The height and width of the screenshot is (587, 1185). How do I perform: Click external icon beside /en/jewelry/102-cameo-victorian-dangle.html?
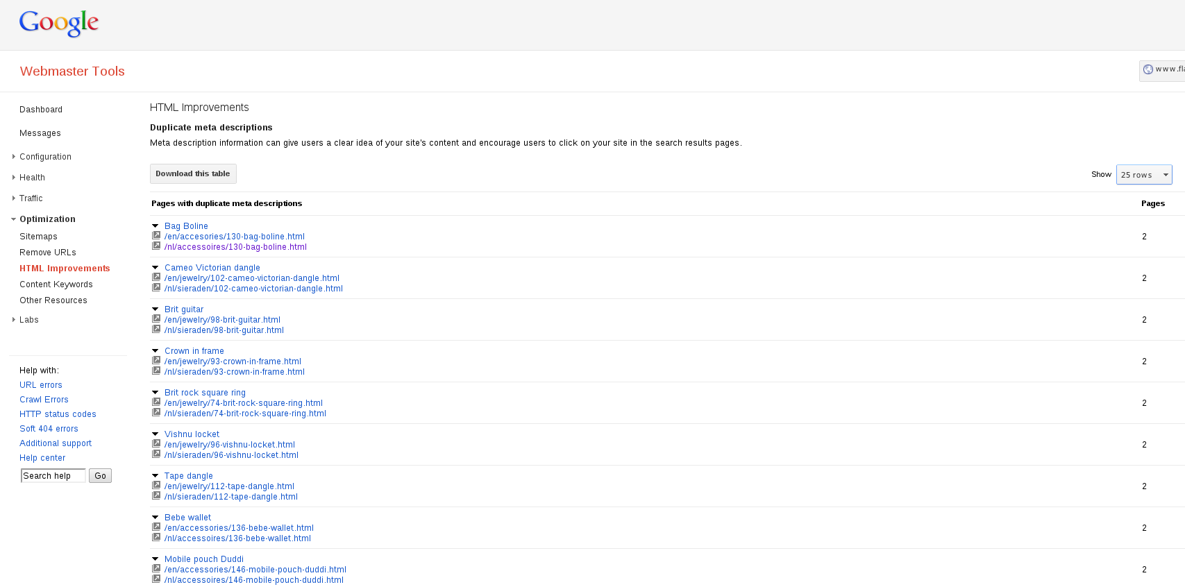[156, 278]
